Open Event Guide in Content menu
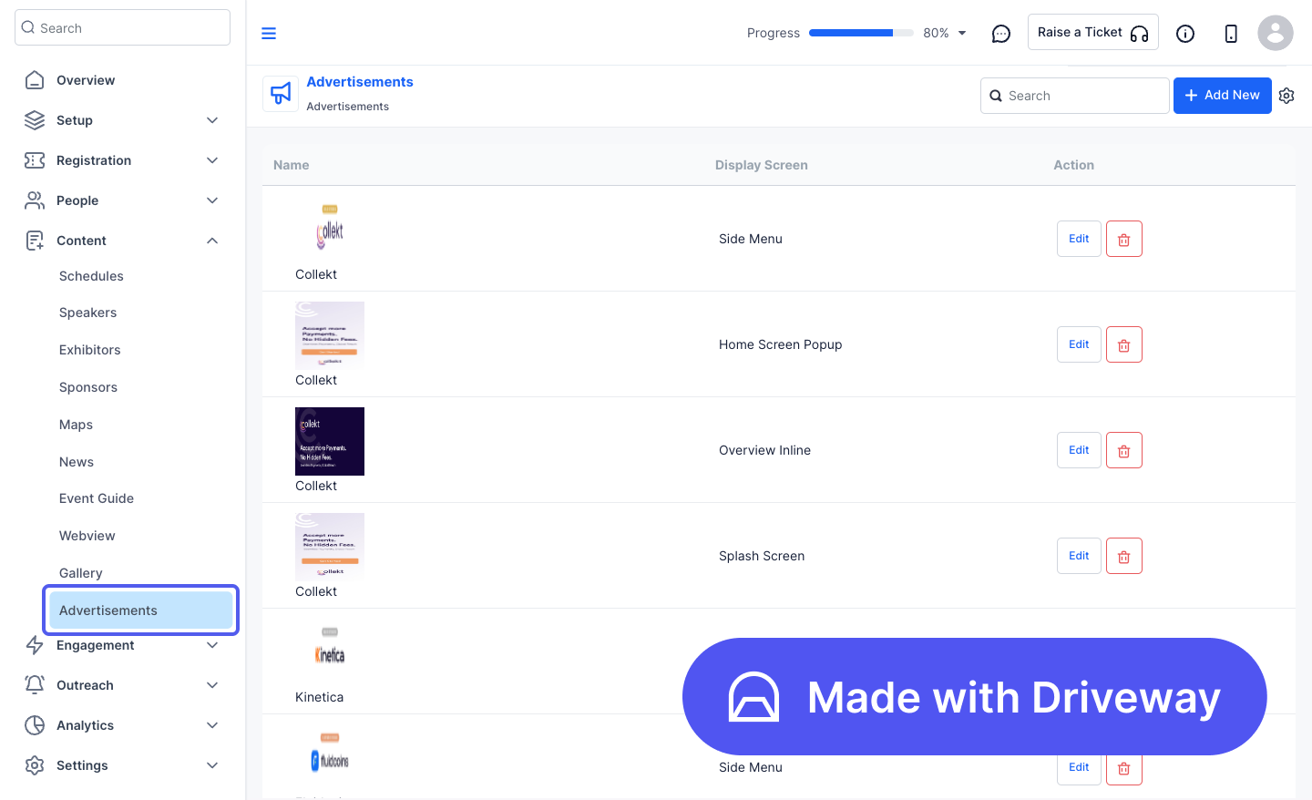The height and width of the screenshot is (800, 1312). tap(97, 498)
